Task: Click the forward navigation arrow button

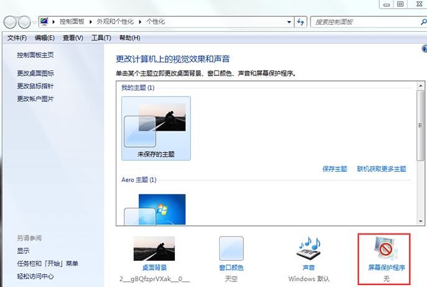Action: 26,22
